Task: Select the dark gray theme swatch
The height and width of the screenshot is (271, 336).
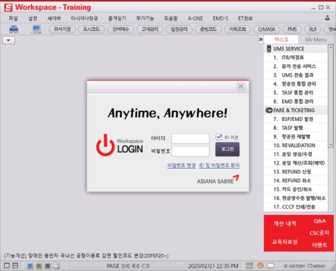Action: [x=47, y=266]
